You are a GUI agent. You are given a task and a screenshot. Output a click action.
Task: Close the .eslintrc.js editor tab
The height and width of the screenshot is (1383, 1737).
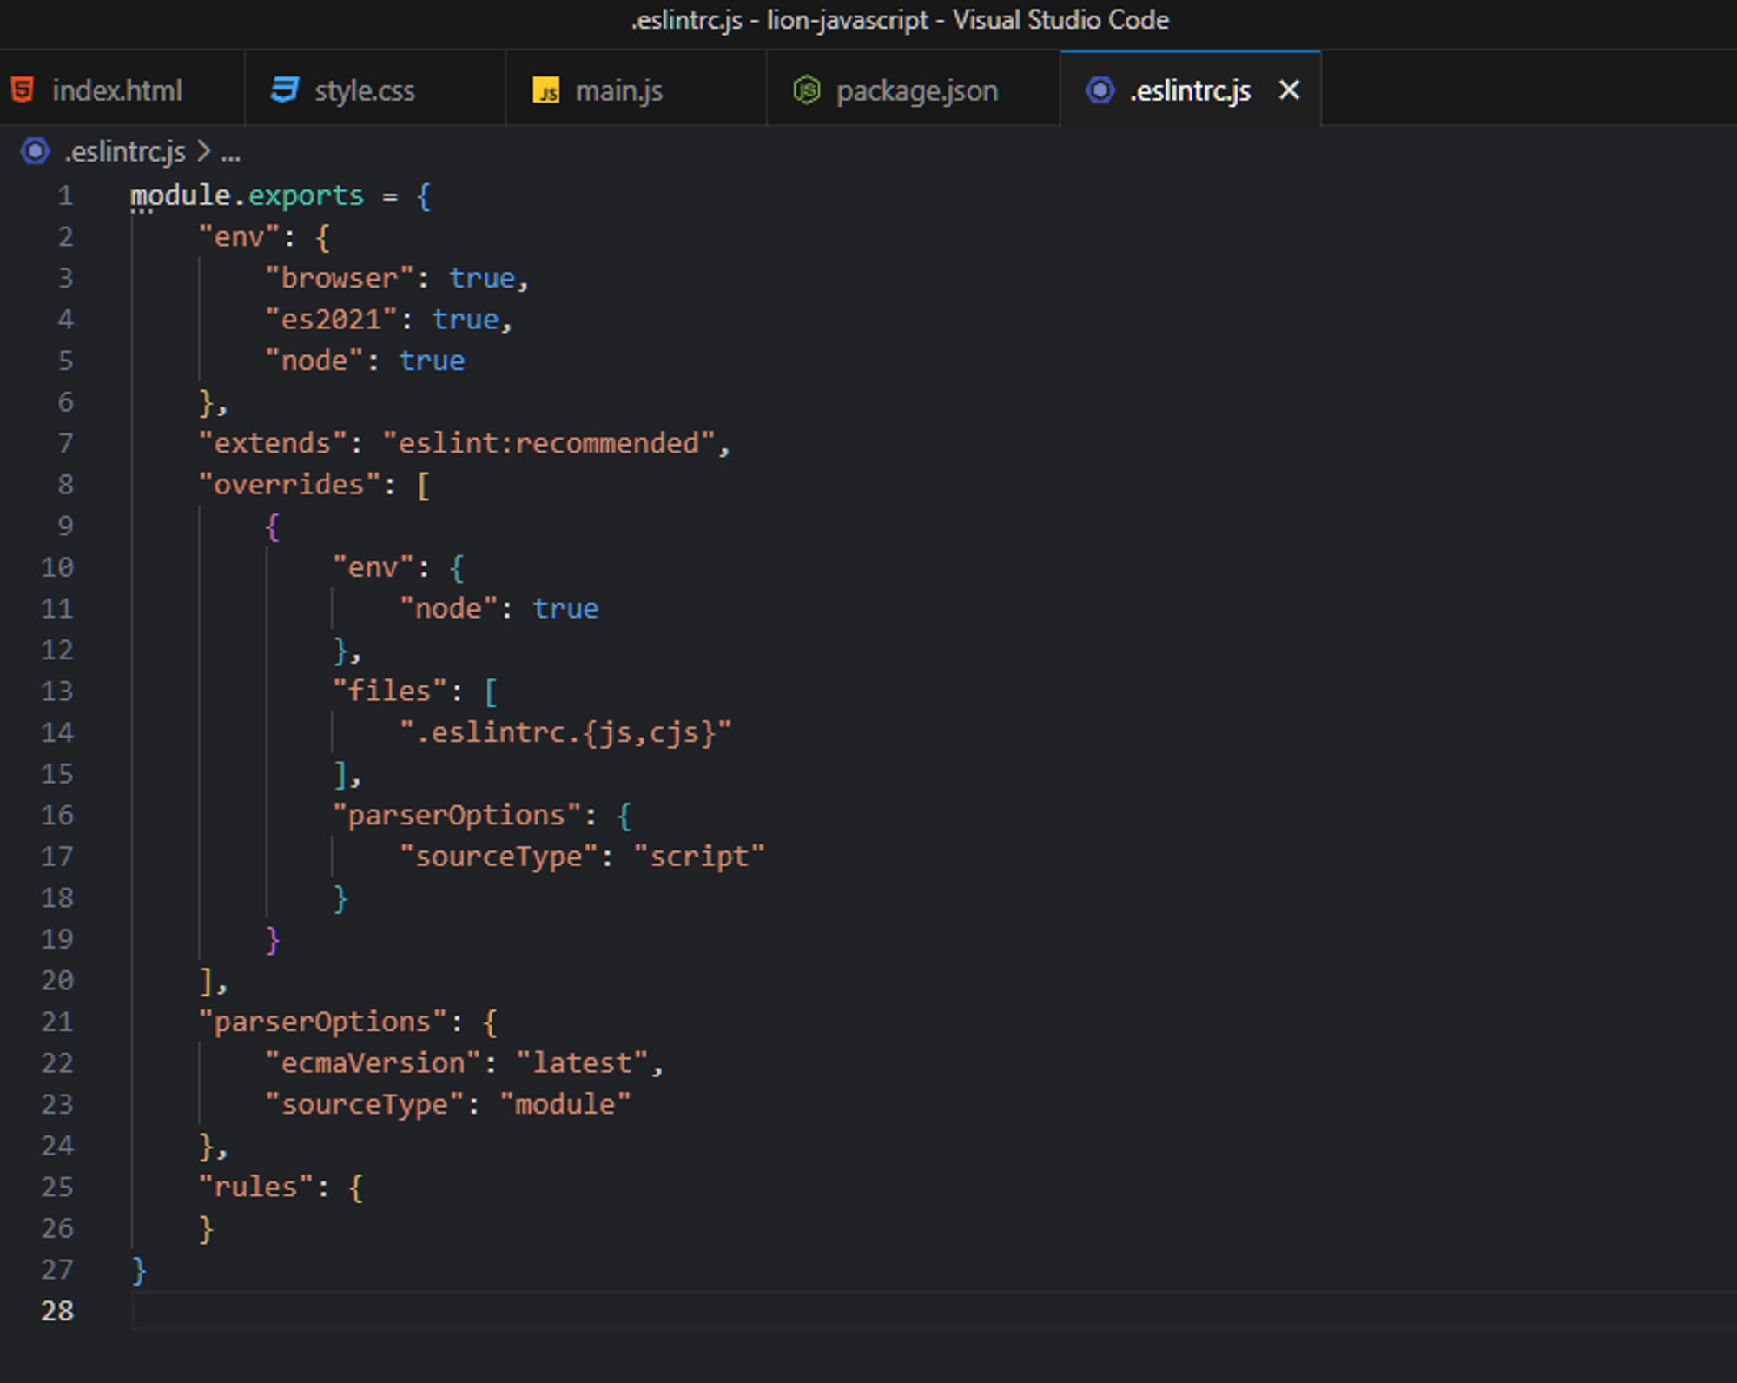pyautogui.click(x=1289, y=89)
